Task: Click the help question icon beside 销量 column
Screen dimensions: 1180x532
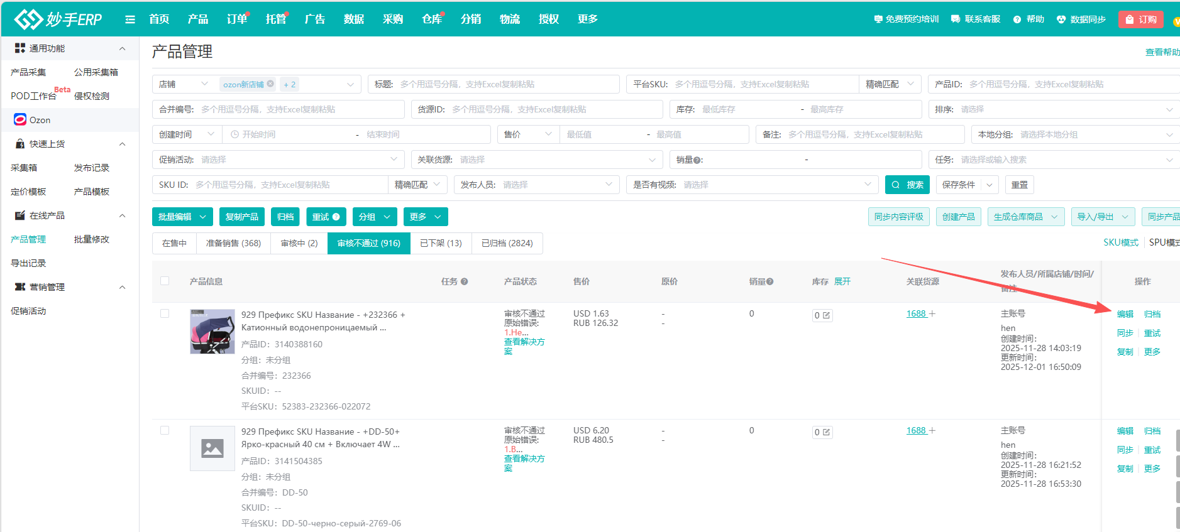Action: [770, 282]
